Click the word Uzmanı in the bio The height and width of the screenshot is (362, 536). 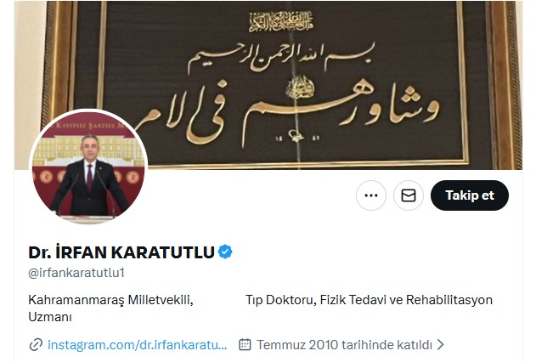[50, 317]
